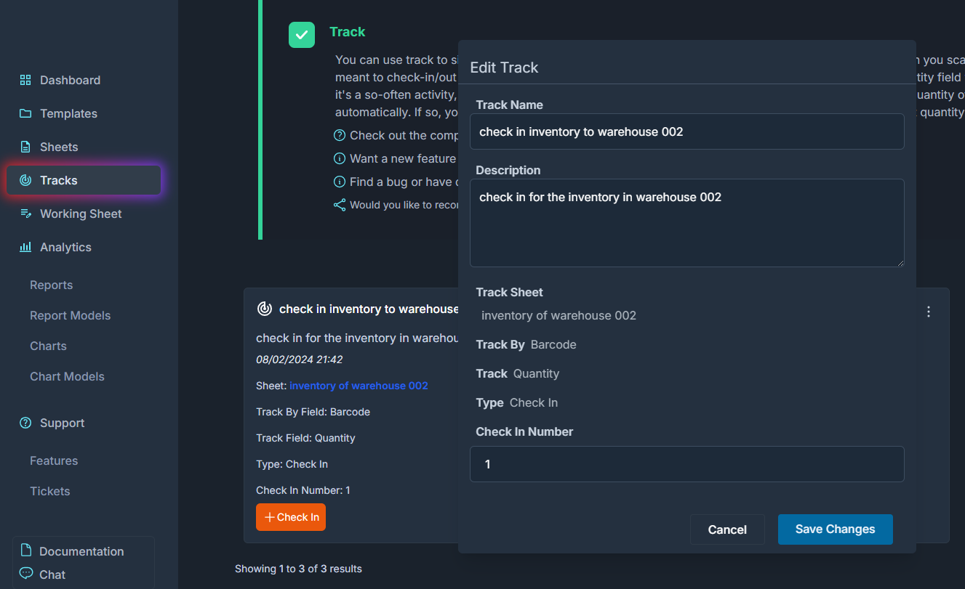Click 'Track Field: Quantity' on the card
The image size is (965, 589).
[x=305, y=438]
